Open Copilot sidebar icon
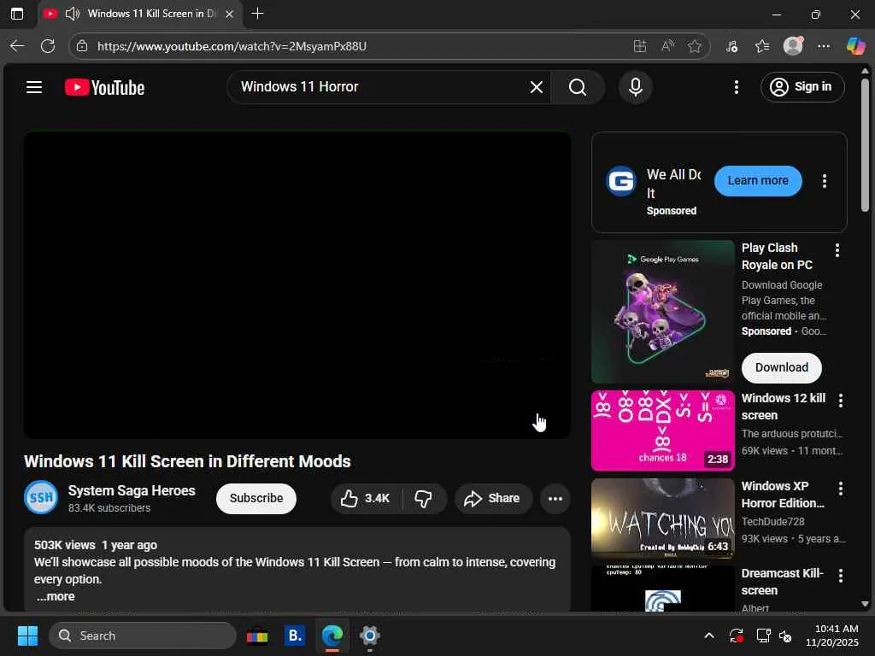Viewport: 875px width, 656px height. click(x=855, y=46)
